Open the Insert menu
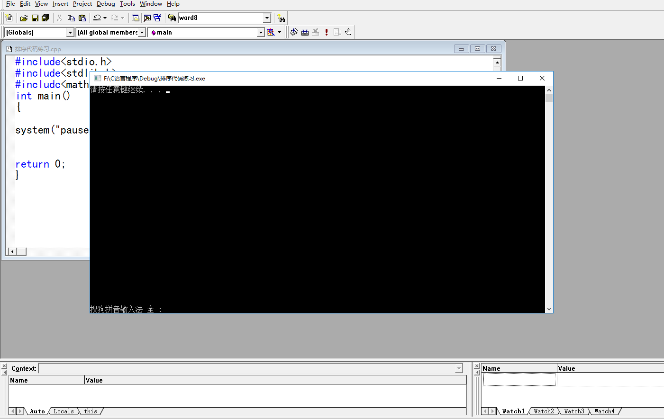 pyautogui.click(x=60, y=4)
